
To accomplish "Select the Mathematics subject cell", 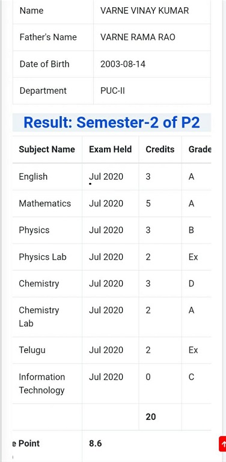I will tap(47, 203).
